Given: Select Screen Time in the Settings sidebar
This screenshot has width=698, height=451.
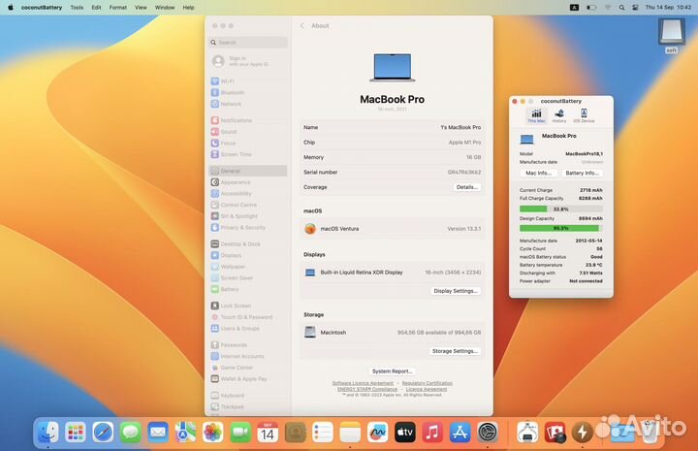Looking at the screenshot, I should tap(248, 154).
